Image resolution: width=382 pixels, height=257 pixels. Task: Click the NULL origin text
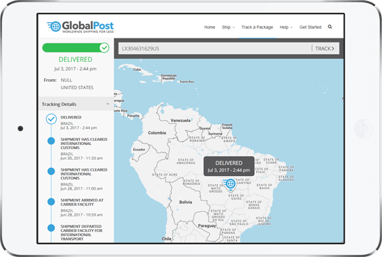66,80
